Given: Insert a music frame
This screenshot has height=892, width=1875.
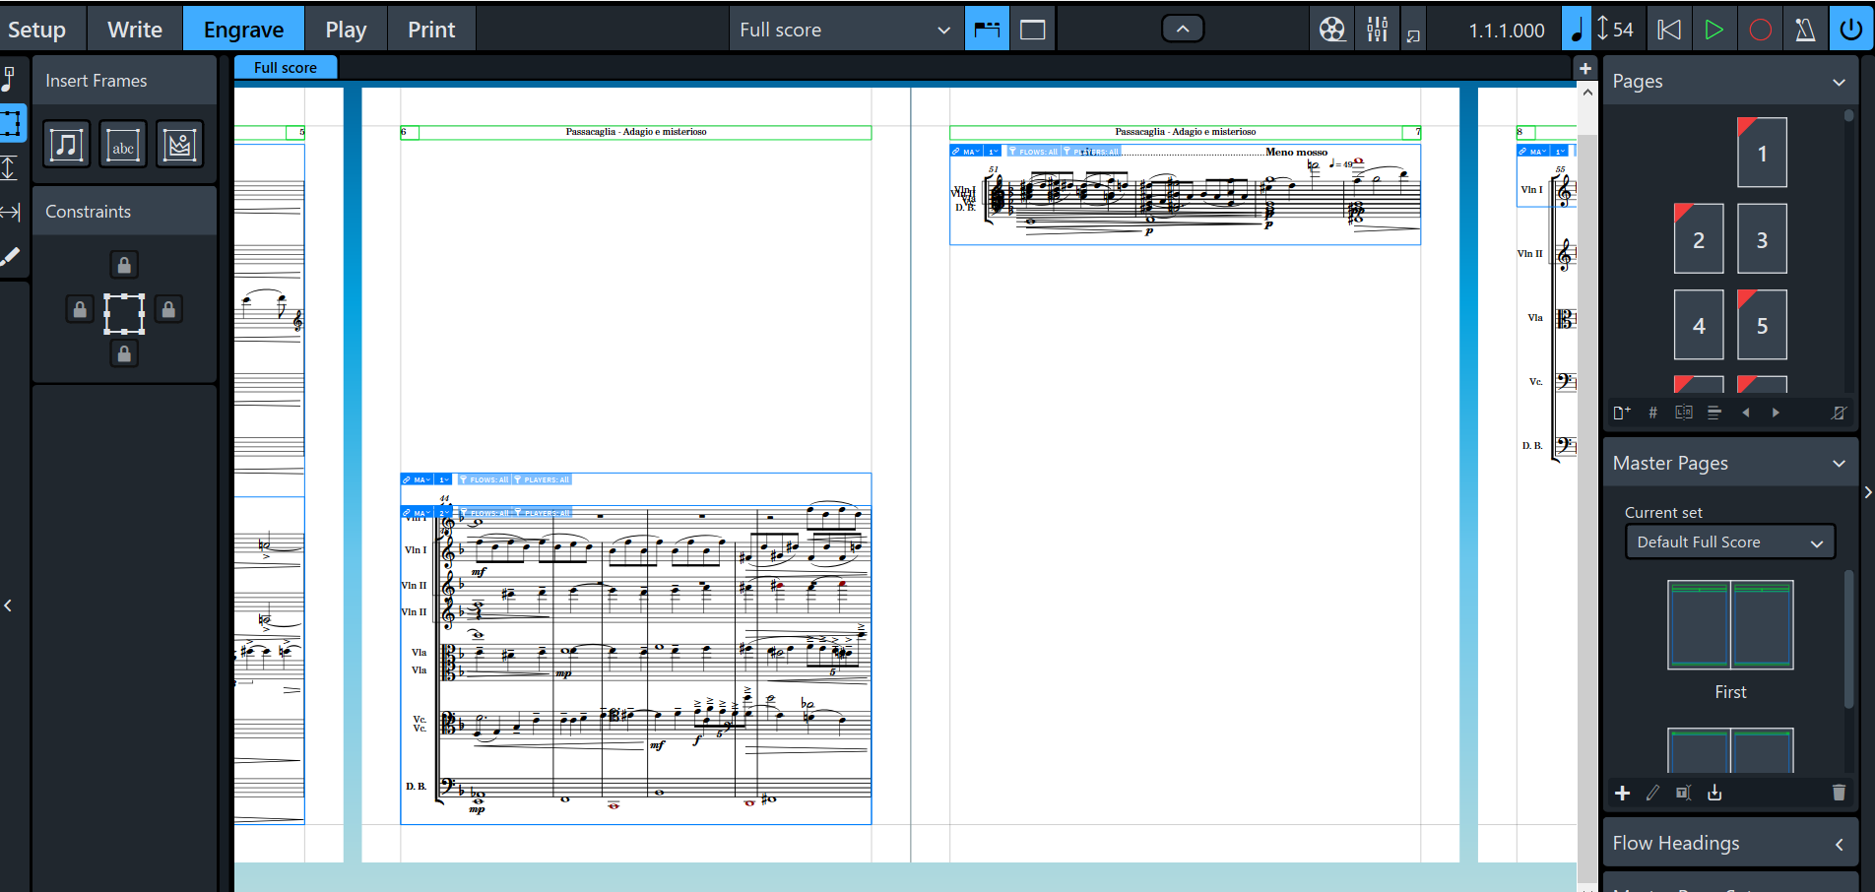Looking at the screenshot, I should (x=67, y=145).
